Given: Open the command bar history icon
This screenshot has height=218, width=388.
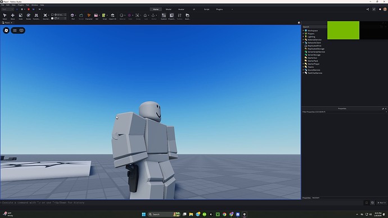Looking at the screenshot, I should pos(372,203).
